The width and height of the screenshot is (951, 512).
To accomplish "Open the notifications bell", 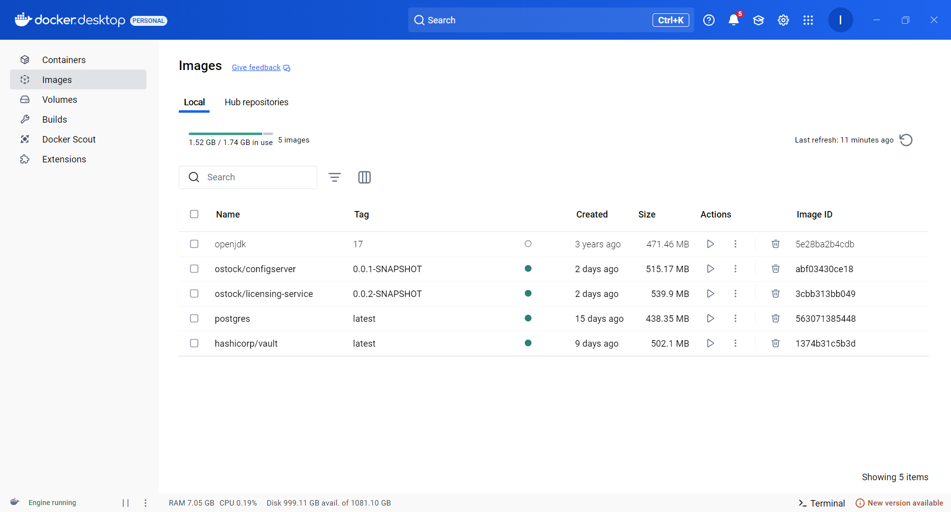I will 733,20.
